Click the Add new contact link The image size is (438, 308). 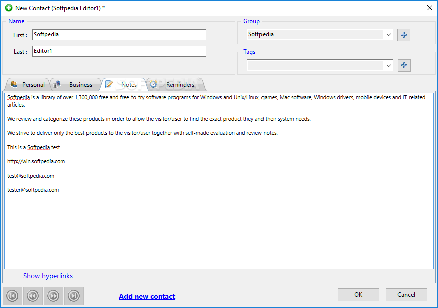pos(147,296)
